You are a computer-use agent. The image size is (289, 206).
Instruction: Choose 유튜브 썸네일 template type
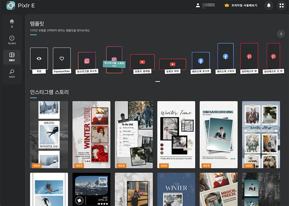point(142,64)
